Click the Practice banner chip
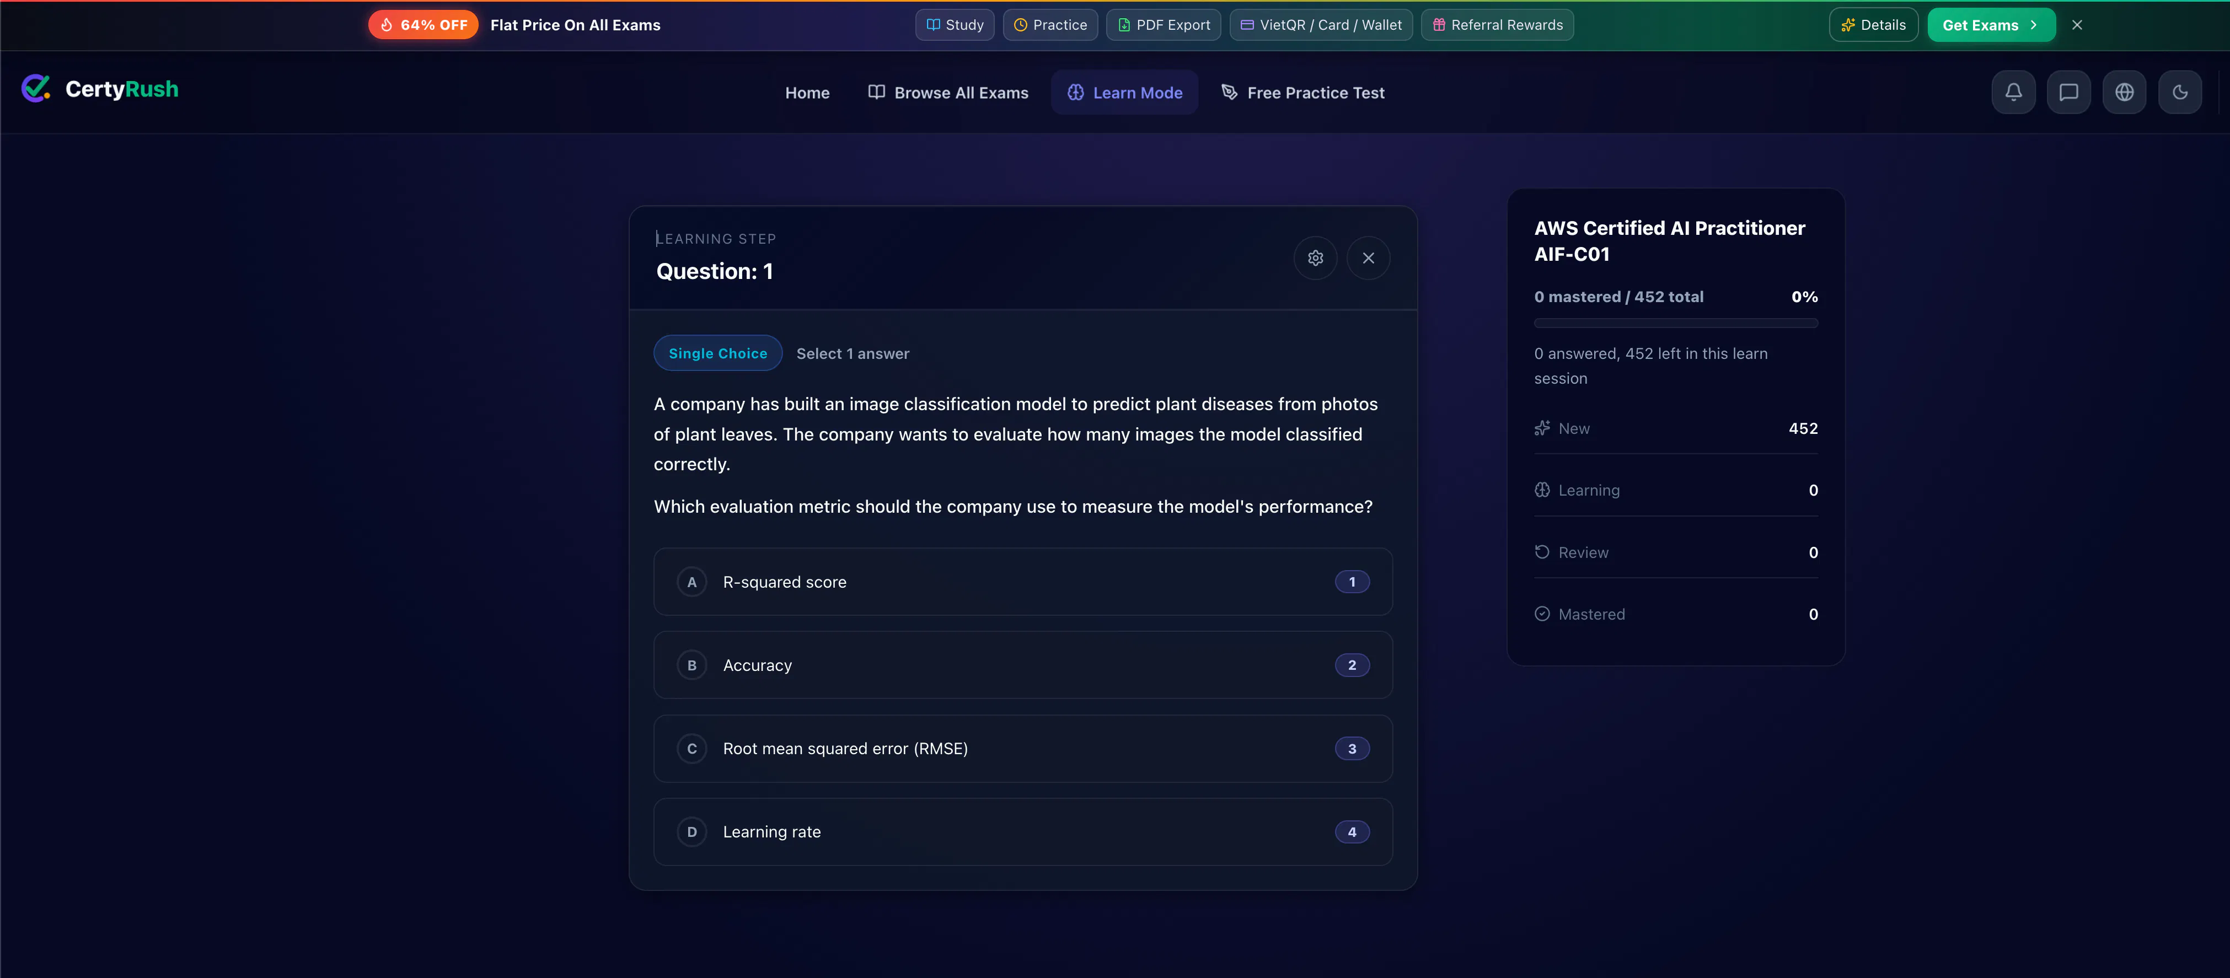This screenshot has width=2230, height=978. [1050, 25]
